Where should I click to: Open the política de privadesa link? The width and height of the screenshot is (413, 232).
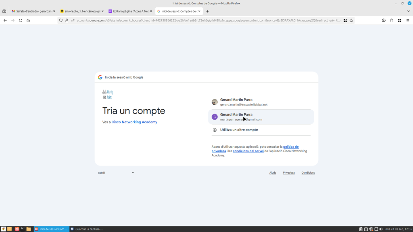click(x=291, y=147)
